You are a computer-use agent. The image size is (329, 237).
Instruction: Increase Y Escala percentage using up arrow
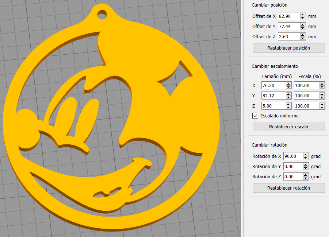pos(322,94)
